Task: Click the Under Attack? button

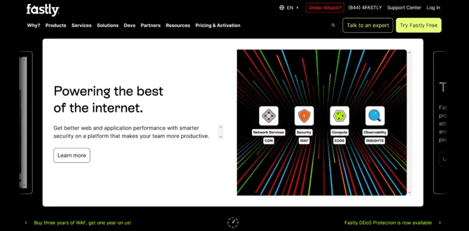Action: click(x=325, y=8)
